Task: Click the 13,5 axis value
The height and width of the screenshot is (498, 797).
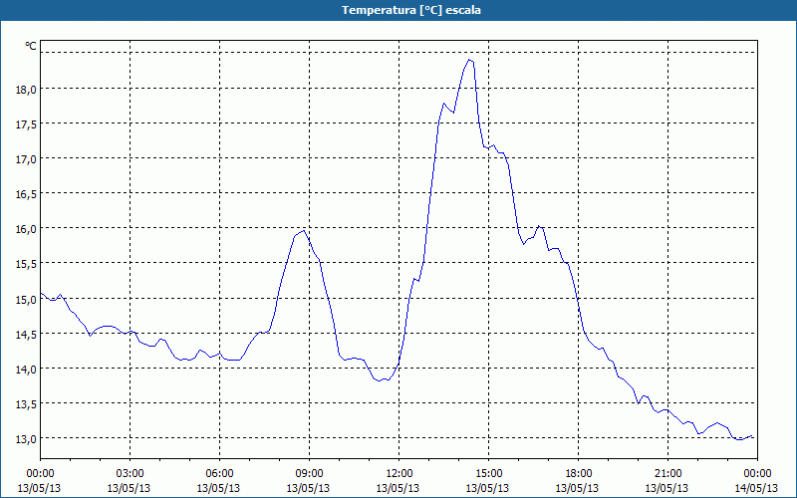Action: (26, 404)
